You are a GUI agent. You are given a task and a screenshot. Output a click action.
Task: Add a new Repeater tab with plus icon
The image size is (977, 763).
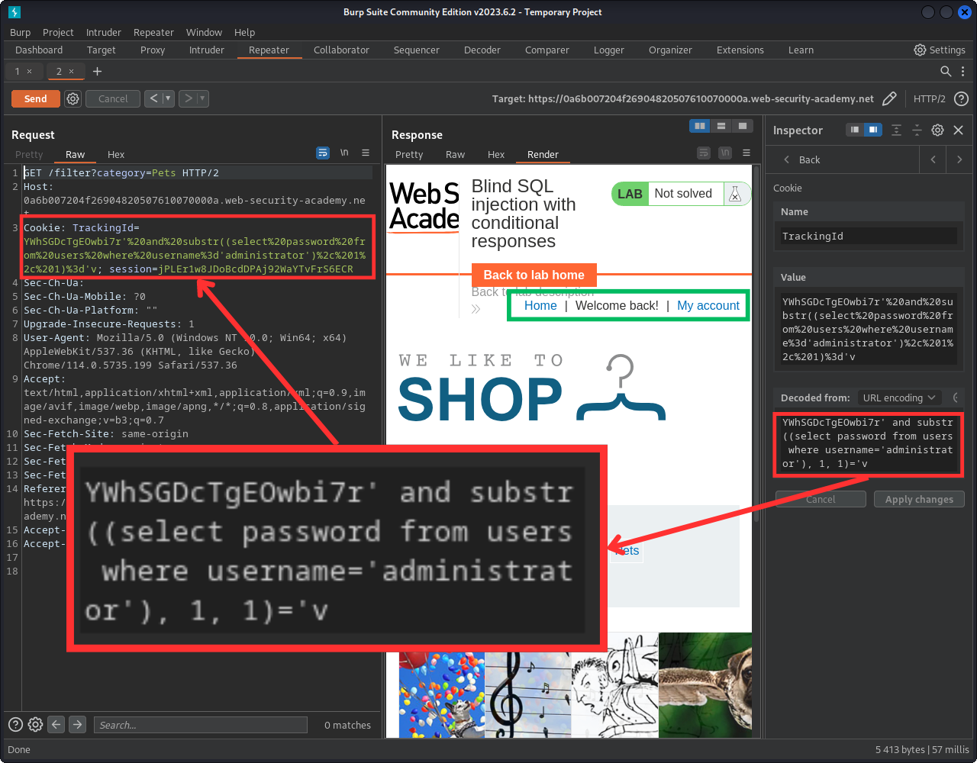point(97,71)
